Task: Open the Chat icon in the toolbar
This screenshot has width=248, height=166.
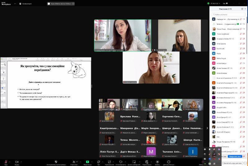Action: (x=99, y=162)
